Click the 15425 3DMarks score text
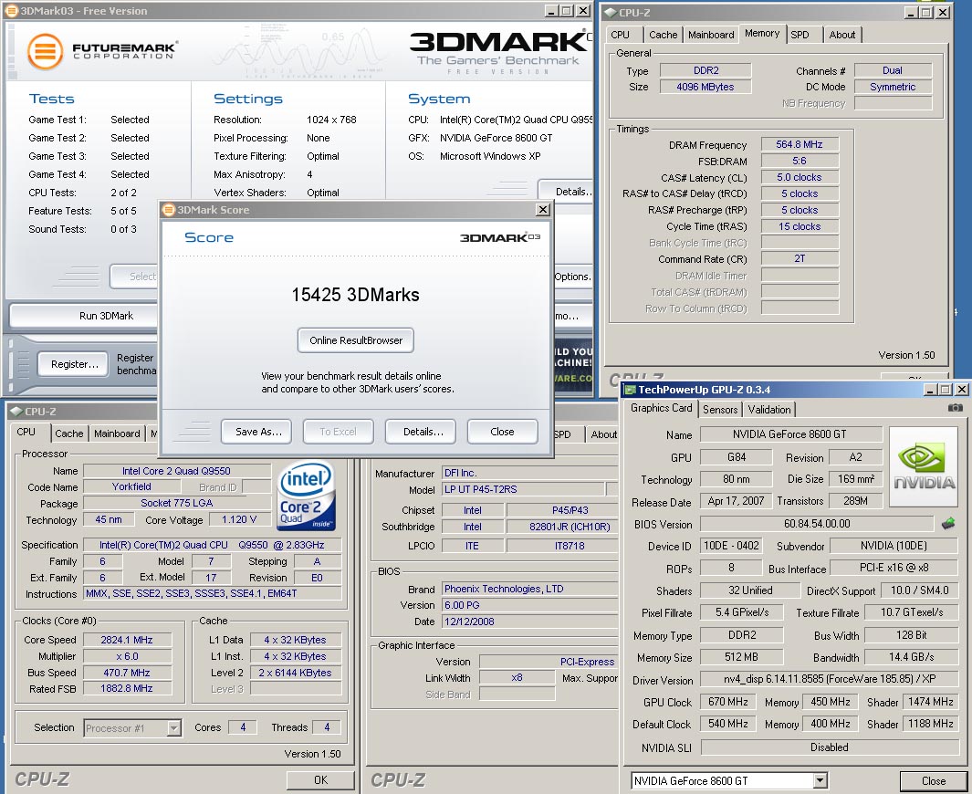The height and width of the screenshot is (794, 972). [x=355, y=295]
